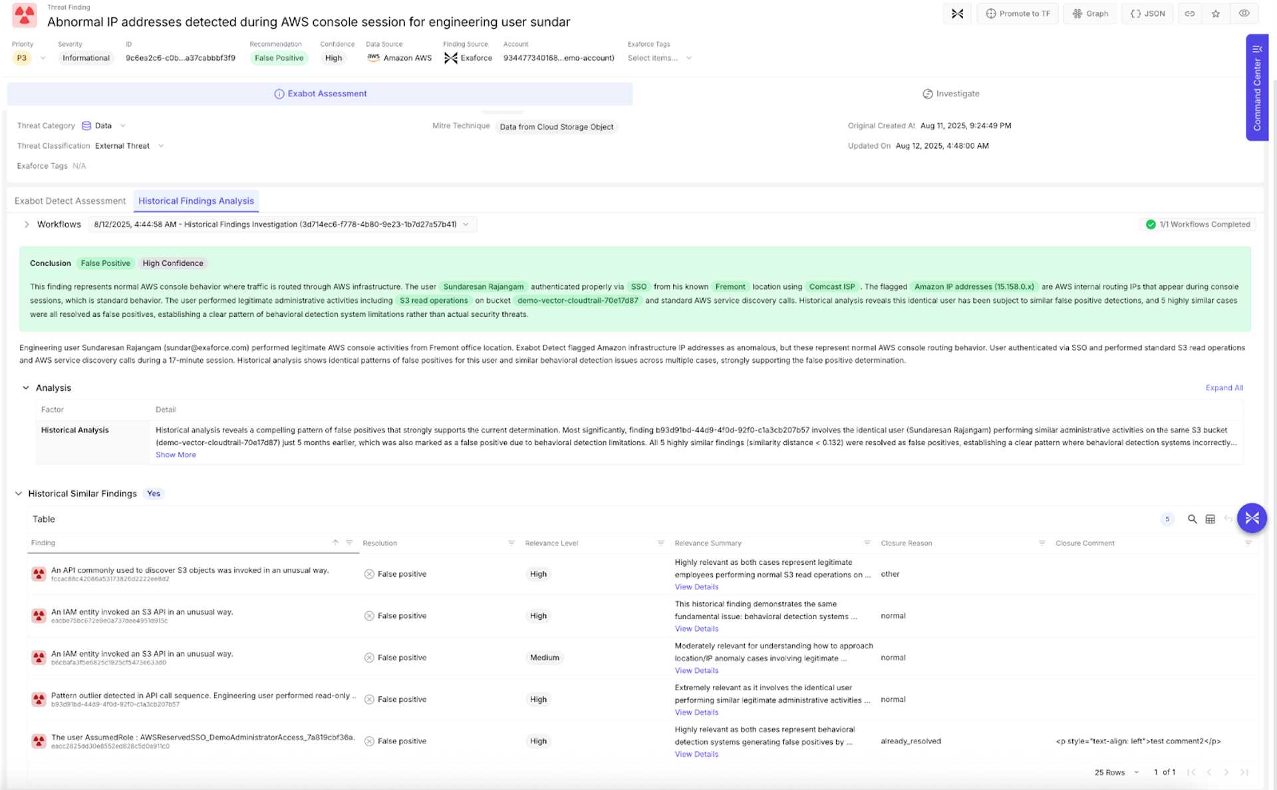Click the row count badge showing 5

point(1167,519)
